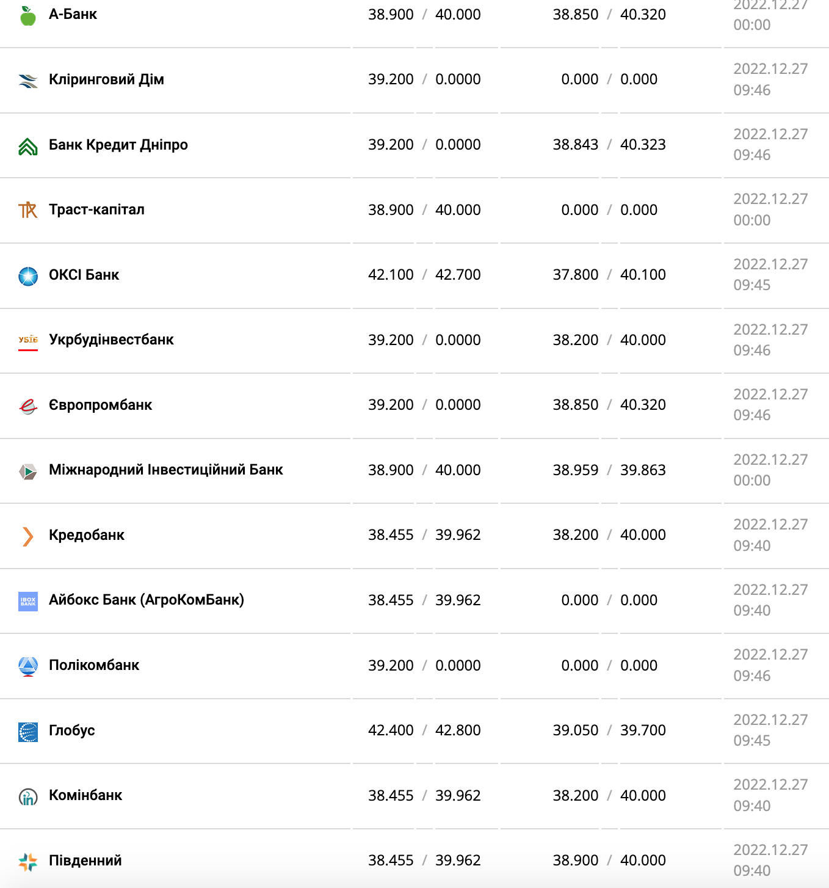Click the red Європромбанк logo

pyautogui.click(x=28, y=406)
